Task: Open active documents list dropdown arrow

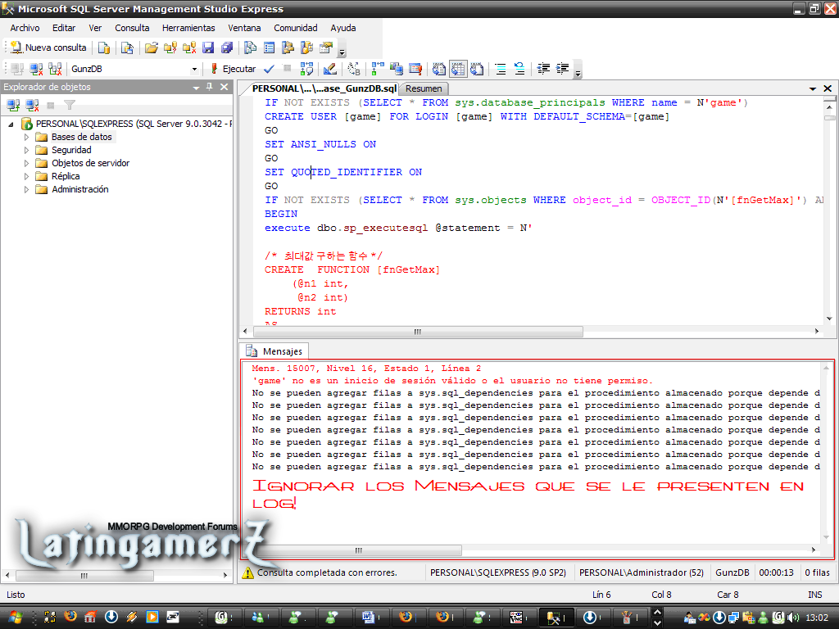Action: click(813, 88)
